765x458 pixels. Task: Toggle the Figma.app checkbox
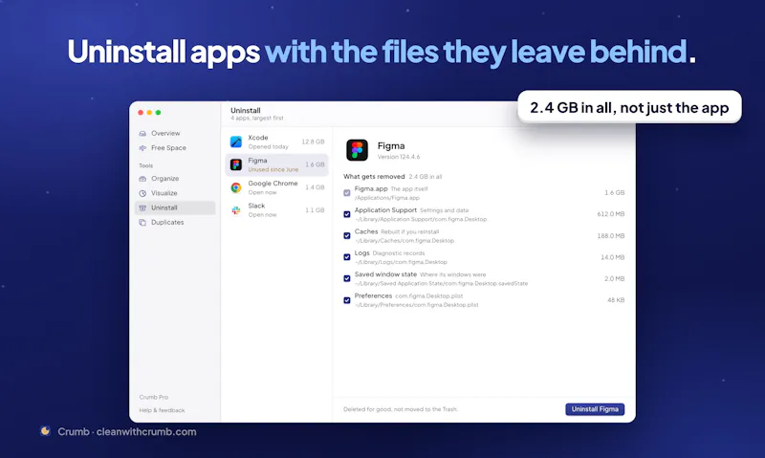click(347, 192)
